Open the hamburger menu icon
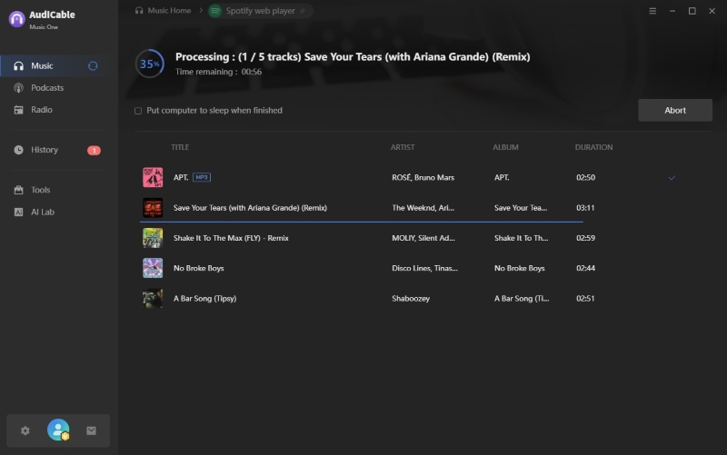This screenshot has width=727, height=455. click(x=652, y=11)
